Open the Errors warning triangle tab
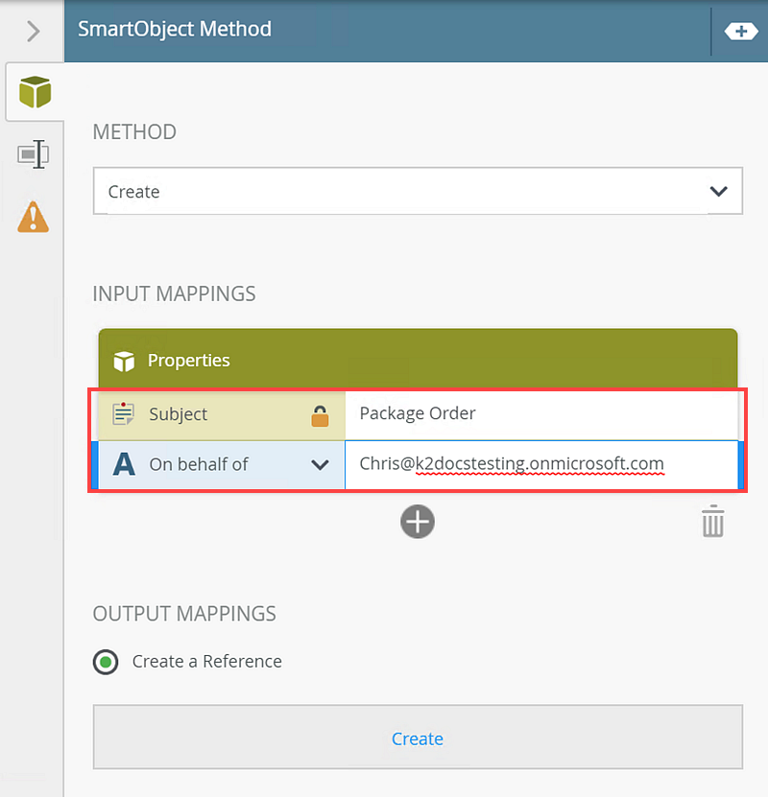 pyautogui.click(x=33, y=216)
